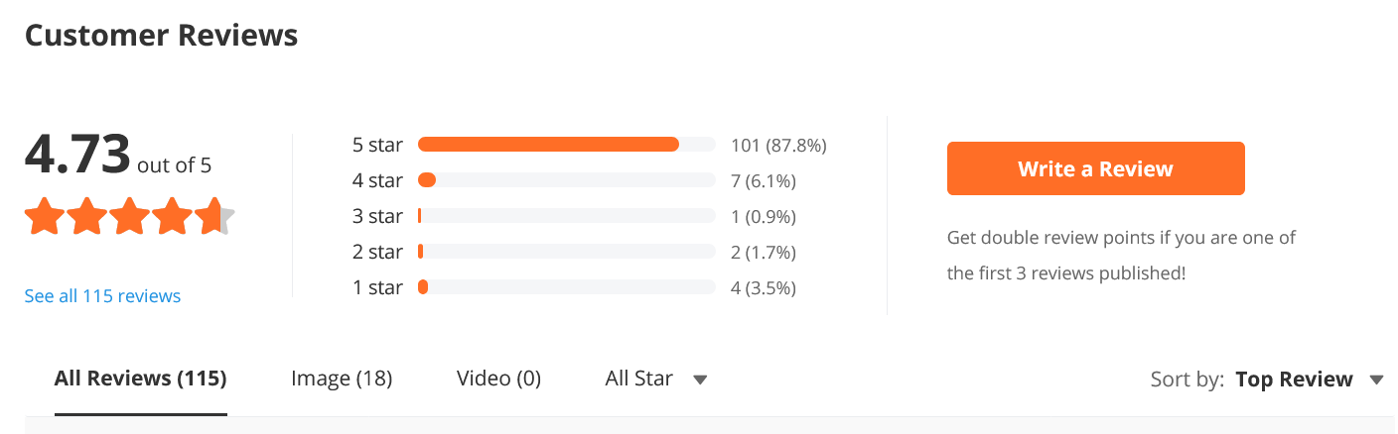Click the first orange rating star
1398x434 pixels.
pyautogui.click(x=45, y=216)
